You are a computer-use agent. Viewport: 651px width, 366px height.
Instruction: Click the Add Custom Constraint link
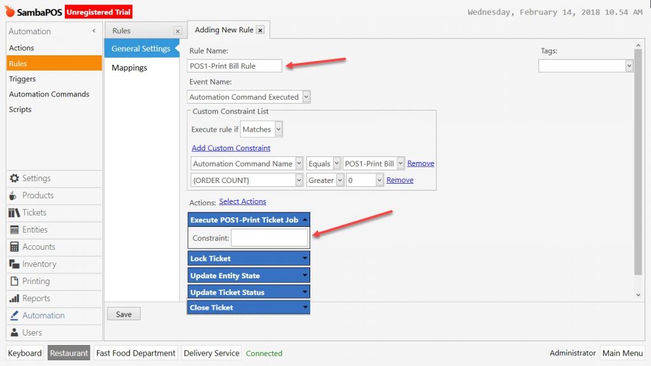pyautogui.click(x=231, y=147)
